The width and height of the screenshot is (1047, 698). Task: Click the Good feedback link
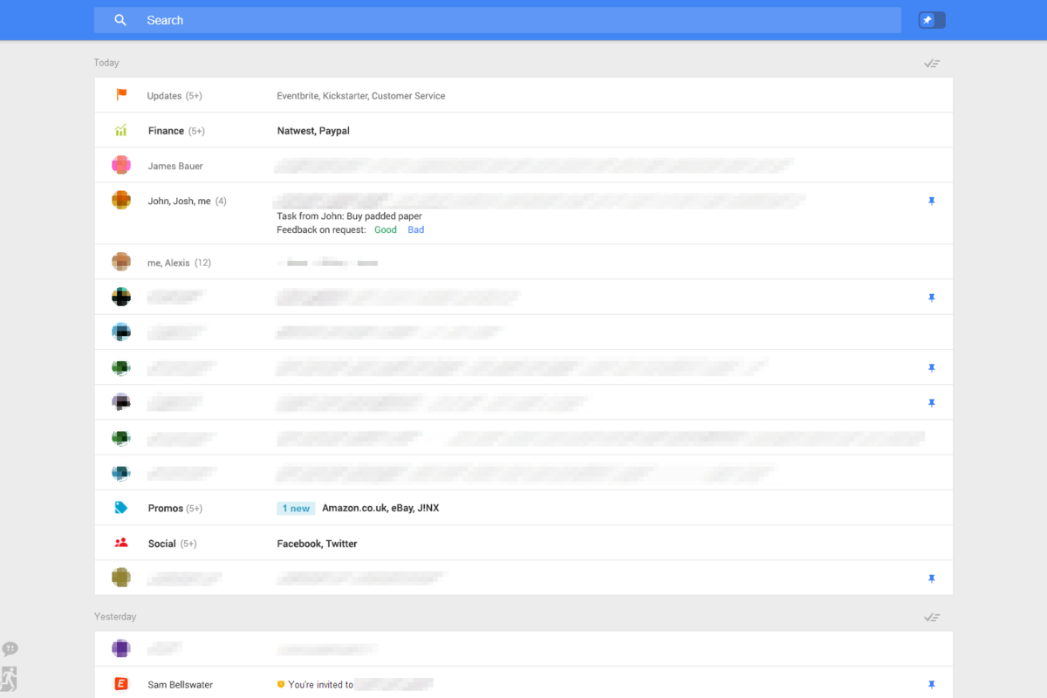coord(385,229)
